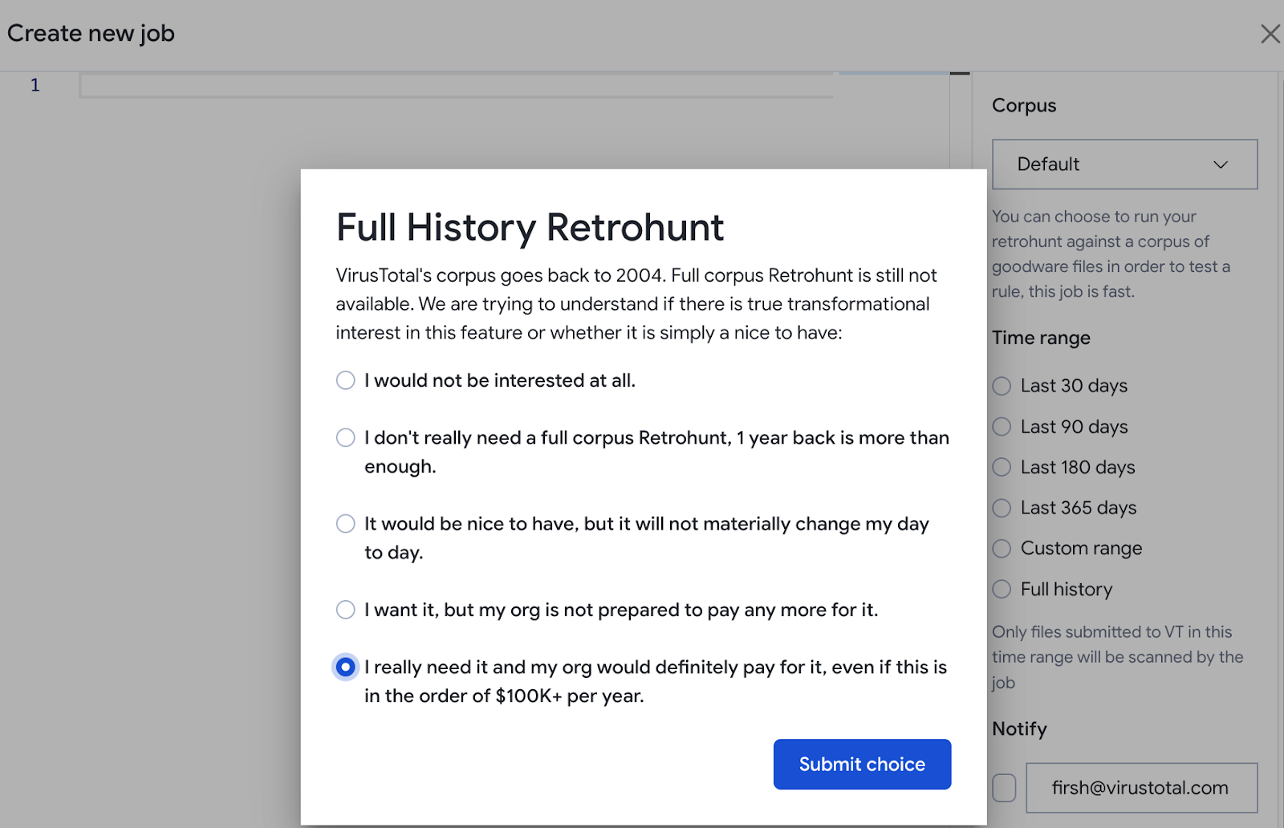Select Full history time range
Viewport: 1284px width, 828px height.
click(x=1002, y=589)
